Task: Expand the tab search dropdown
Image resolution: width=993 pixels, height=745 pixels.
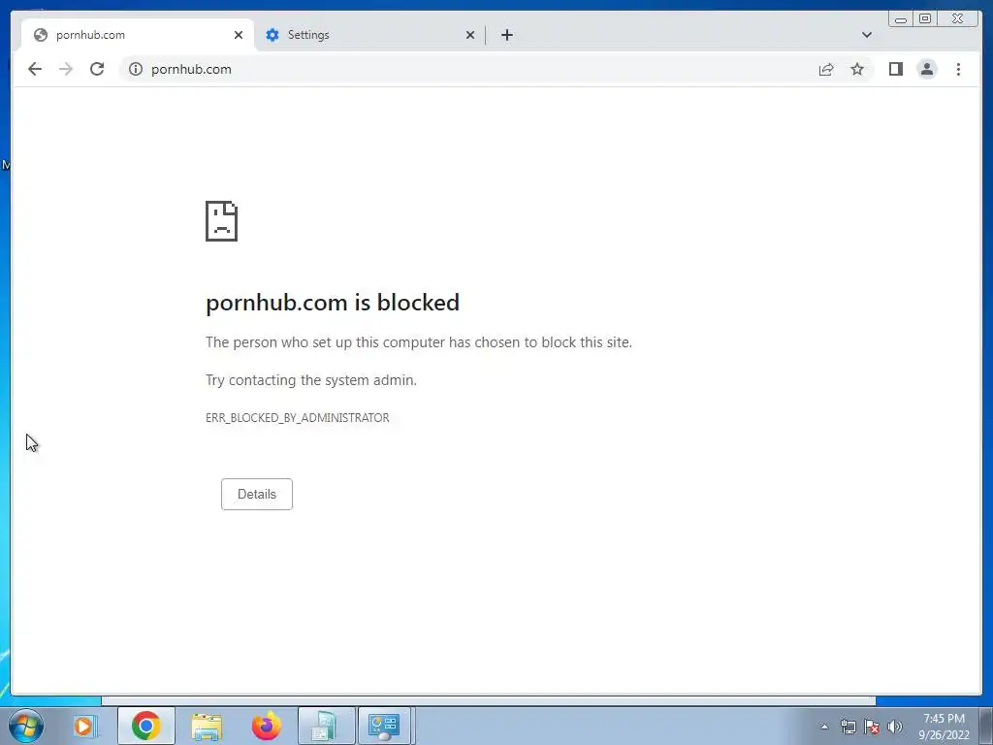Action: pyautogui.click(x=866, y=35)
